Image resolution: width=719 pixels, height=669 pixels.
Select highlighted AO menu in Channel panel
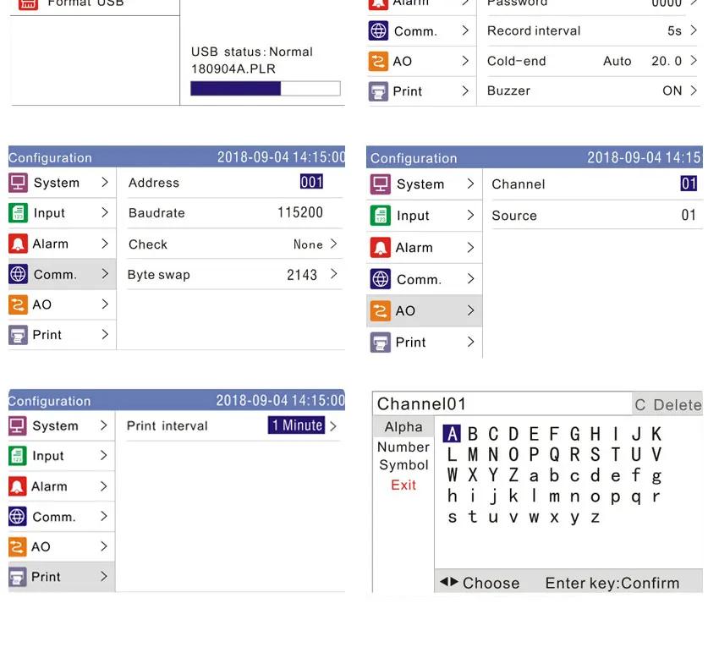pos(423,310)
